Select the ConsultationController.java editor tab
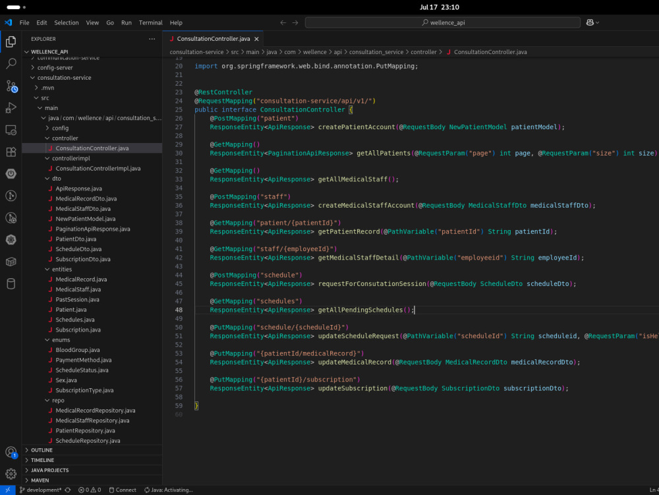The height and width of the screenshot is (495, 659). coord(213,39)
